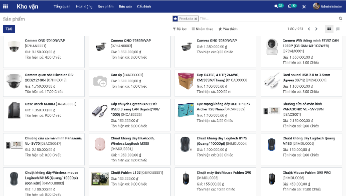Open Case Xtech M3003 thumbnail
The width and height of the screenshot is (346, 196).
[x=14, y=110]
